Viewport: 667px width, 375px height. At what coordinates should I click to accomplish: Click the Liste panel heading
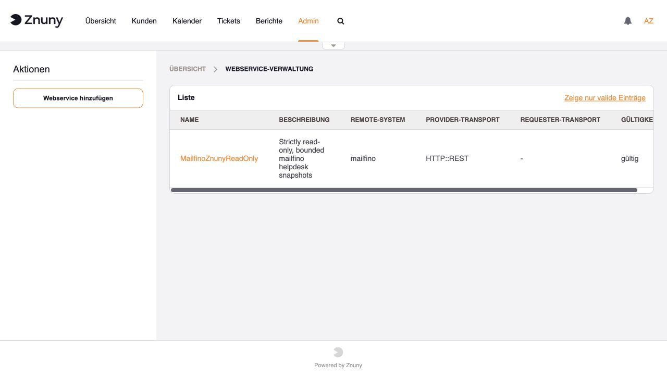click(x=186, y=97)
